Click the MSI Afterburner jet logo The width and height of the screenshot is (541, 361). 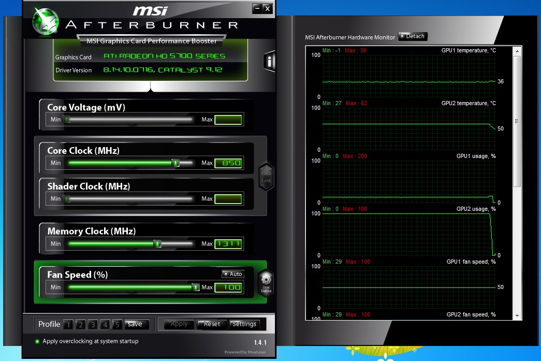click(x=46, y=21)
